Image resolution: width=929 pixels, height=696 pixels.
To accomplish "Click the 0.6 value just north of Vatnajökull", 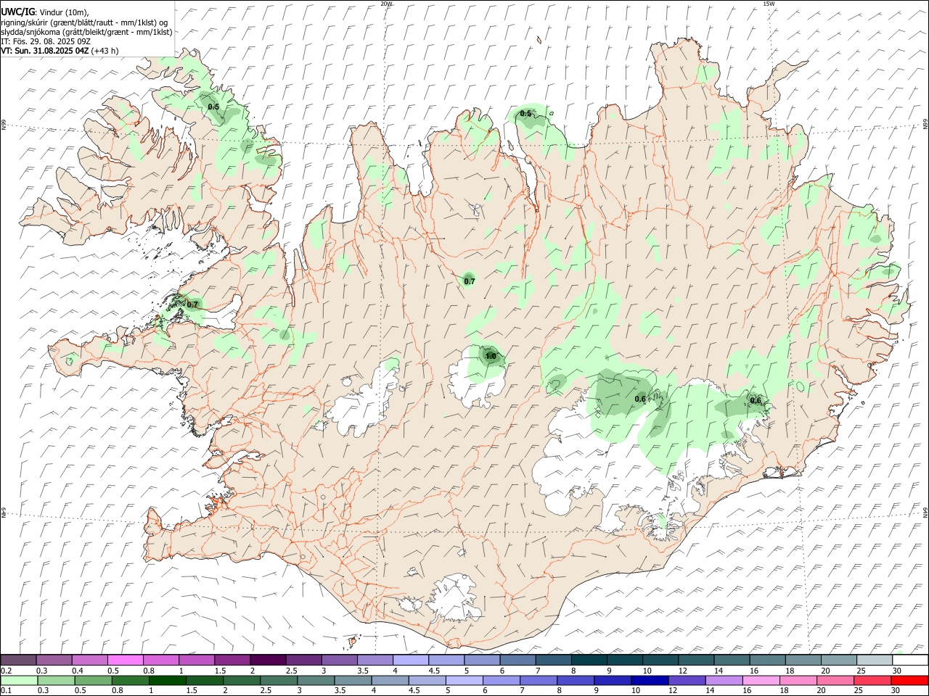I will 640,399.
